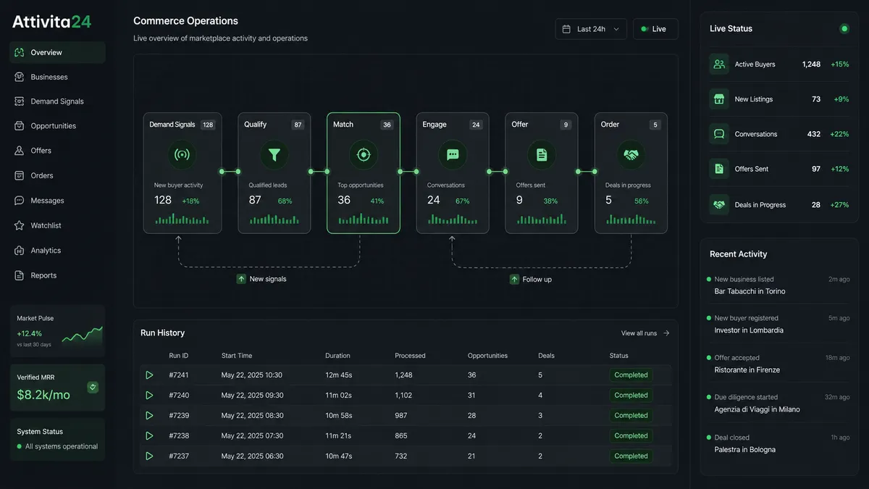Click the 1,248 Active Buyers value
869x489 pixels.
[x=811, y=64]
